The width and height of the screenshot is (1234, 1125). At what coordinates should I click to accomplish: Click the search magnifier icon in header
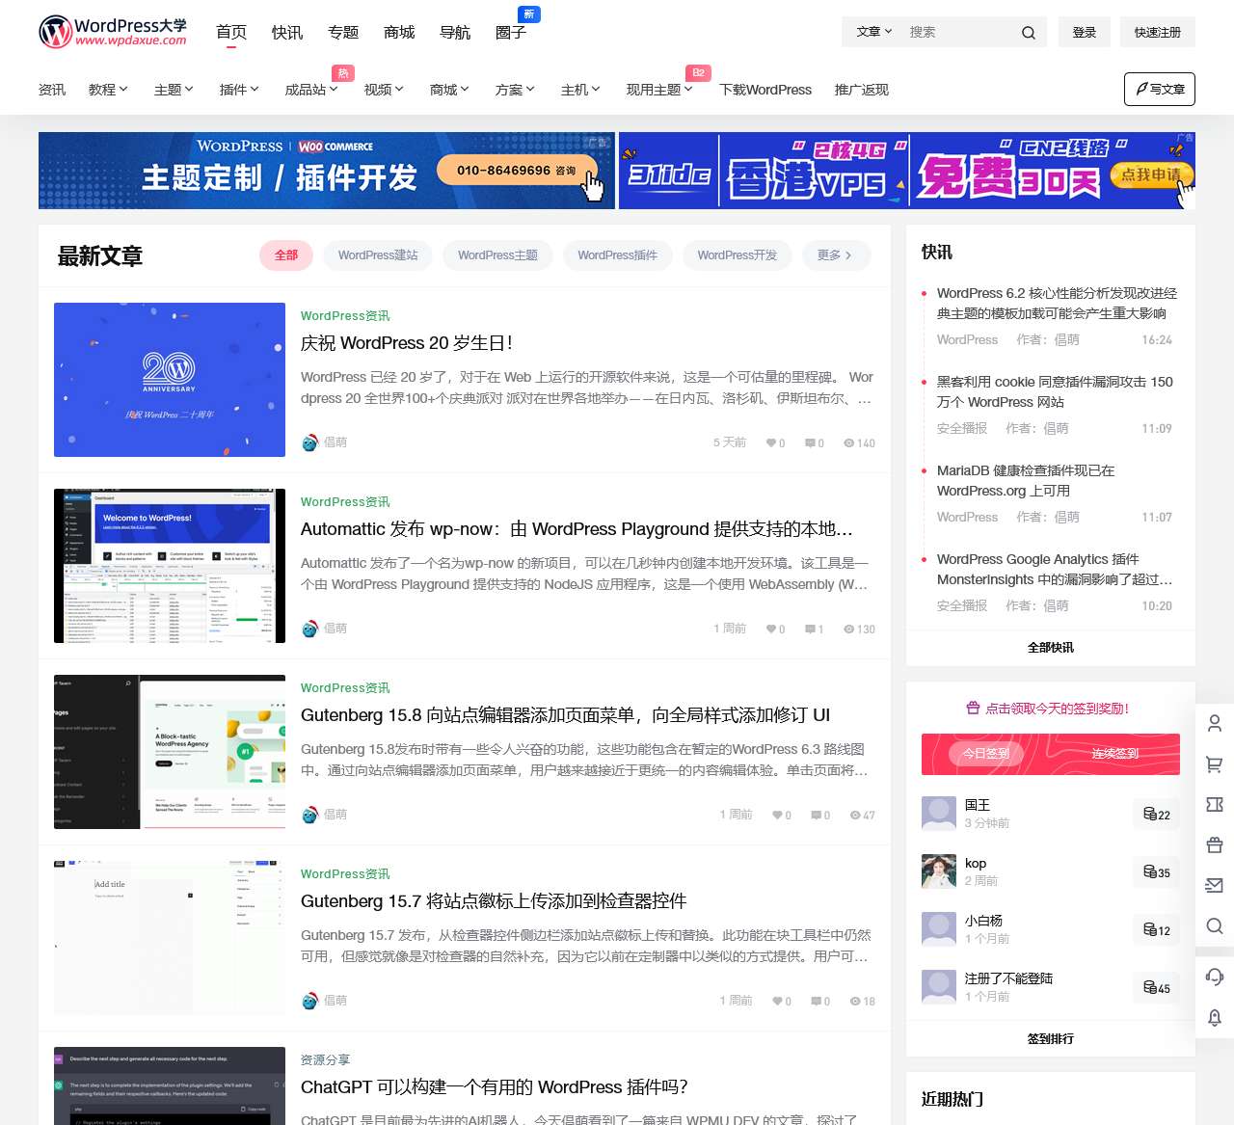tap(1029, 33)
